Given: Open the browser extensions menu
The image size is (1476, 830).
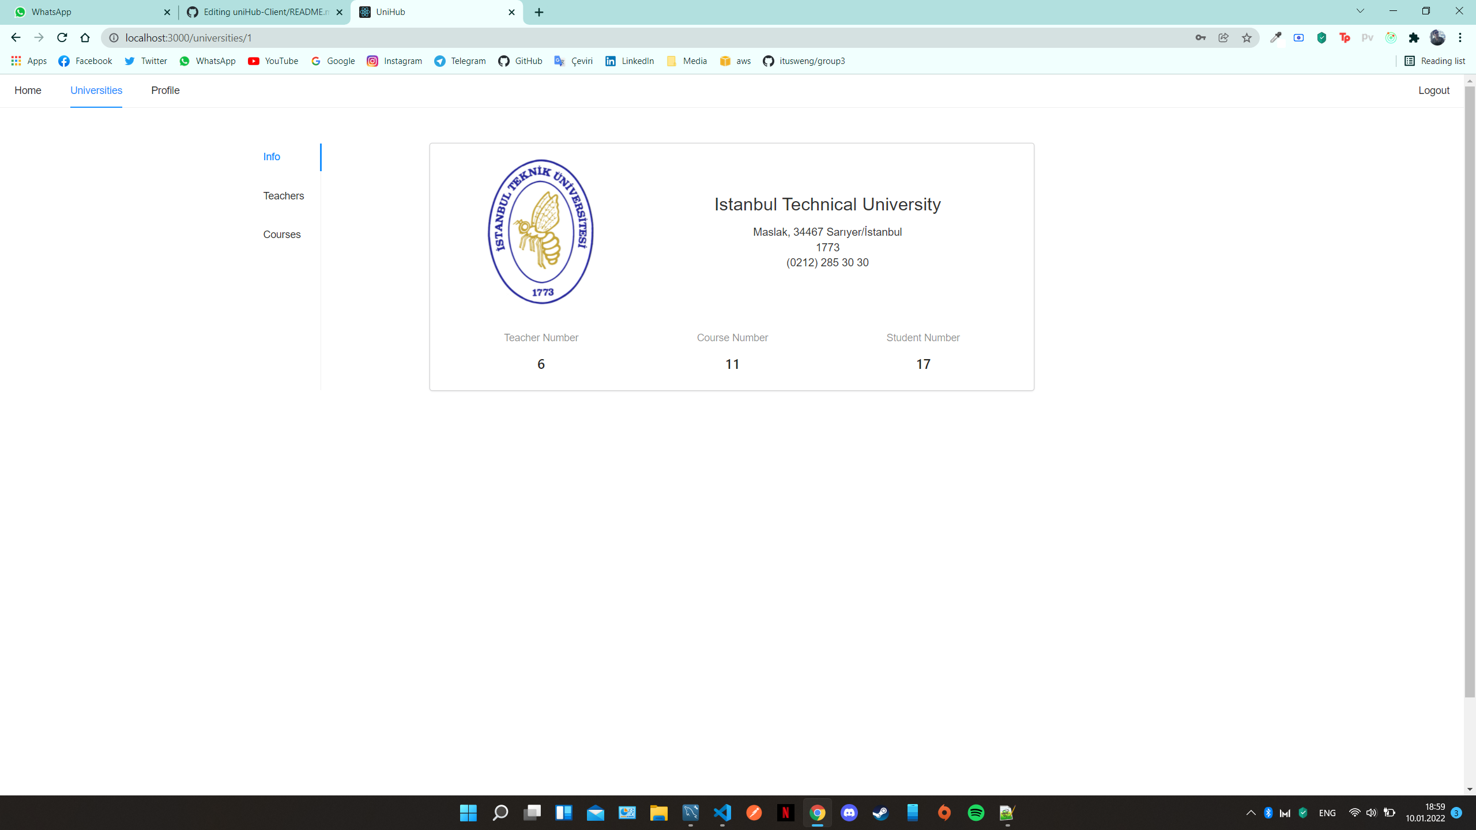Looking at the screenshot, I should tap(1413, 37).
